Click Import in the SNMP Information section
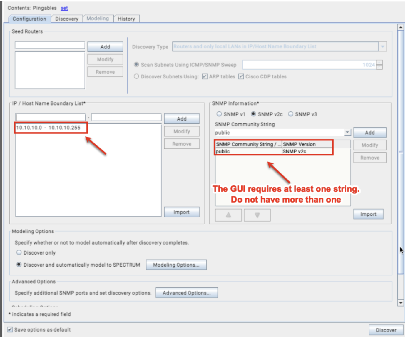Image resolution: width=408 pixels, height=338 pixels. tap(368, 214)
